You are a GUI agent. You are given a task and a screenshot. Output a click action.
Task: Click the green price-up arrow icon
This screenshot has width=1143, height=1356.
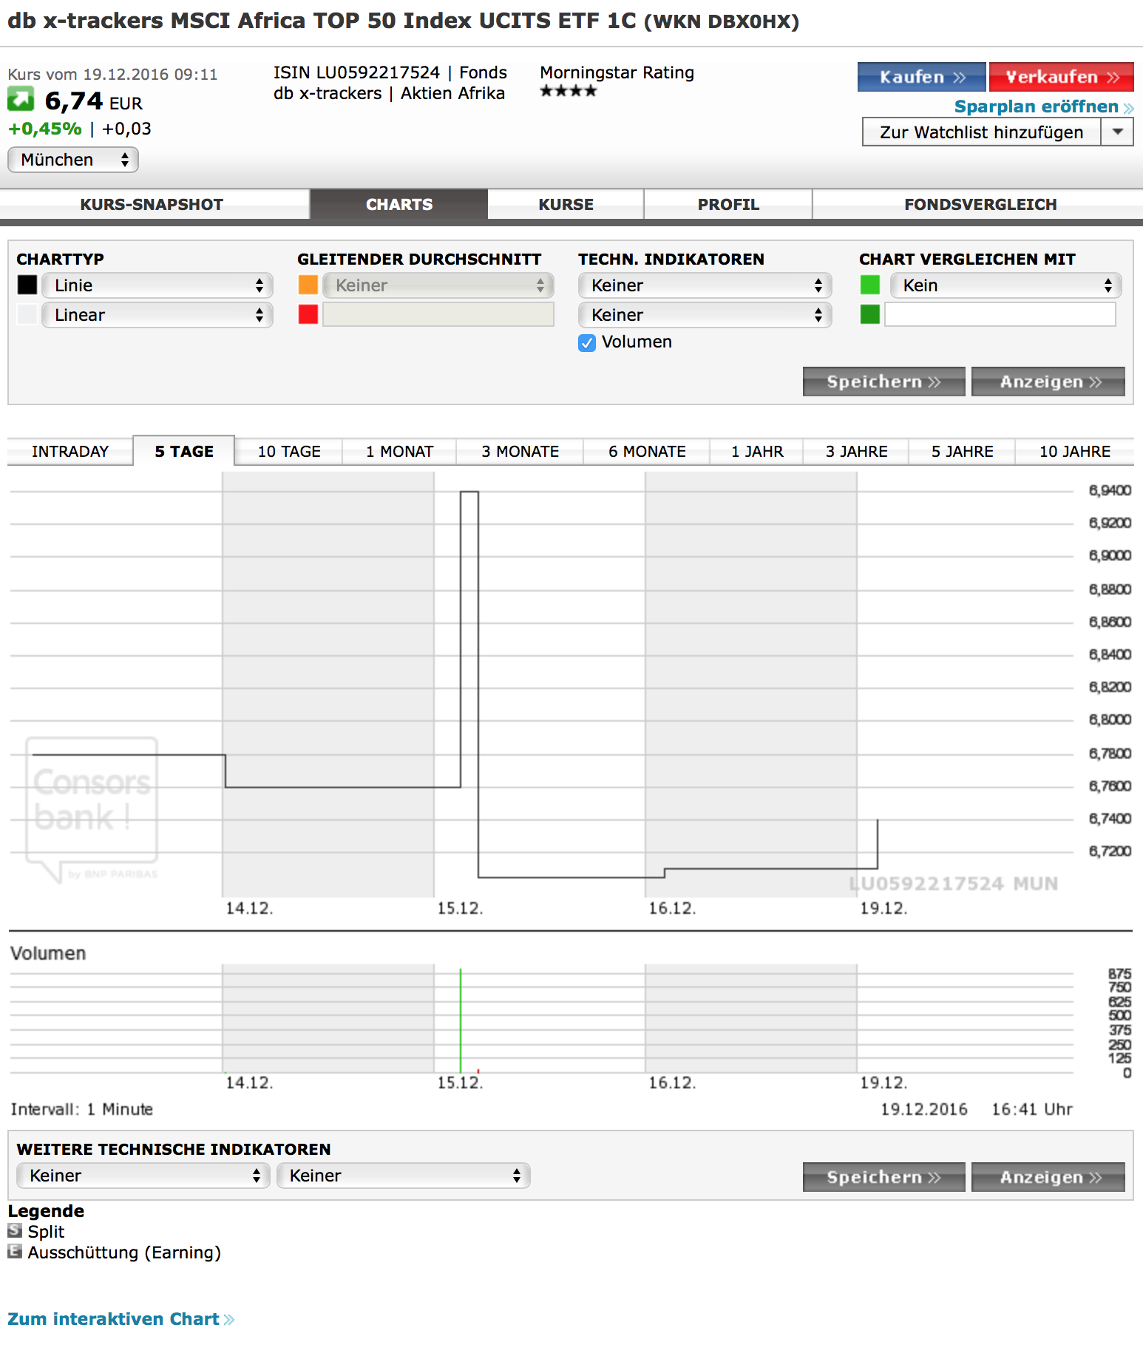21,99
